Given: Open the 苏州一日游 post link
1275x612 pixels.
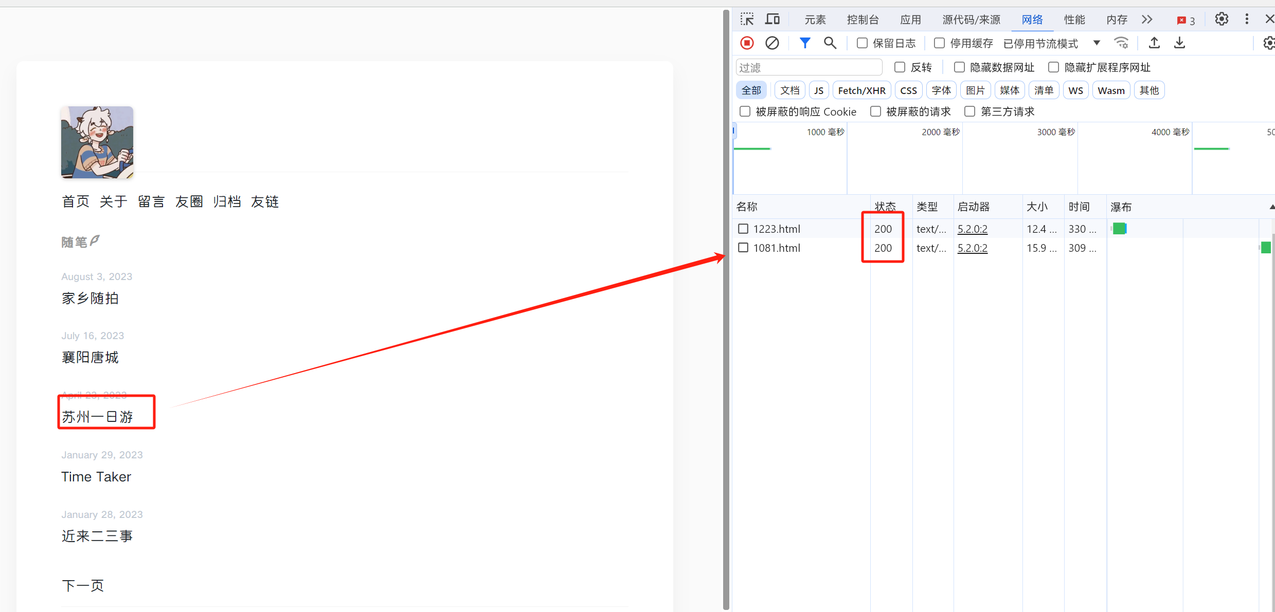Looking at the screenshot, I should click(97, 417).
